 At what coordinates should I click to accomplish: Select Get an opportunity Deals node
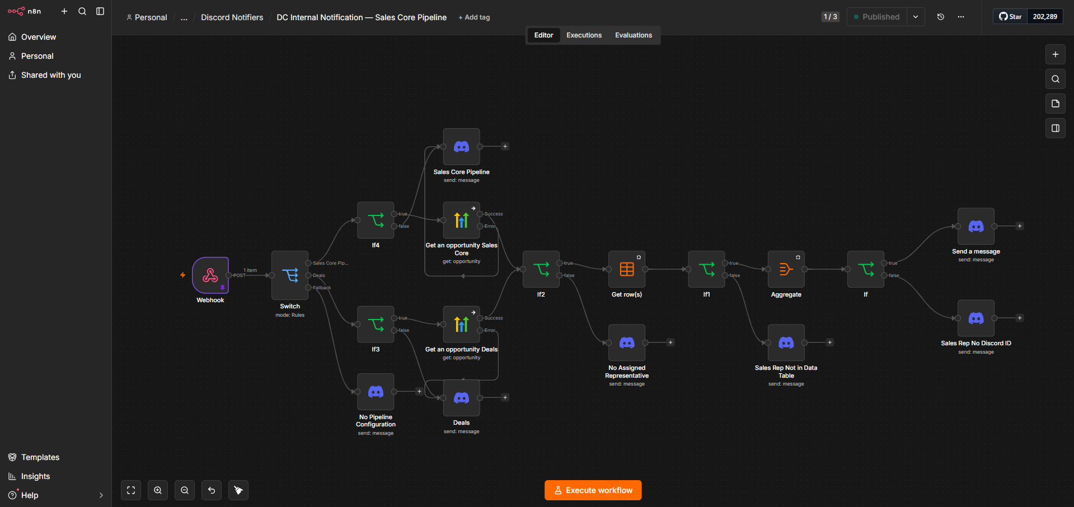point(462,324)
